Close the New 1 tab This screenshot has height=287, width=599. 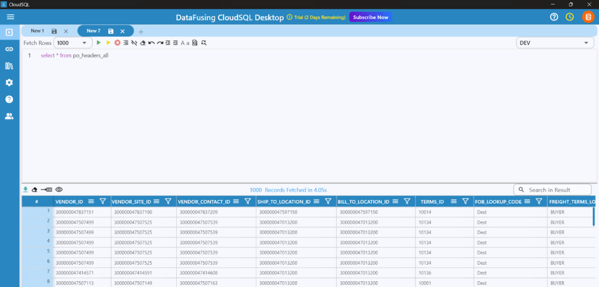tap(66, 32)
